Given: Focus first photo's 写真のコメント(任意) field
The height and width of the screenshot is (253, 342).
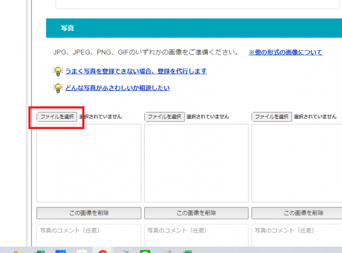Looking at the screenshot, I should pyautogui.click(x=89, y=235).
